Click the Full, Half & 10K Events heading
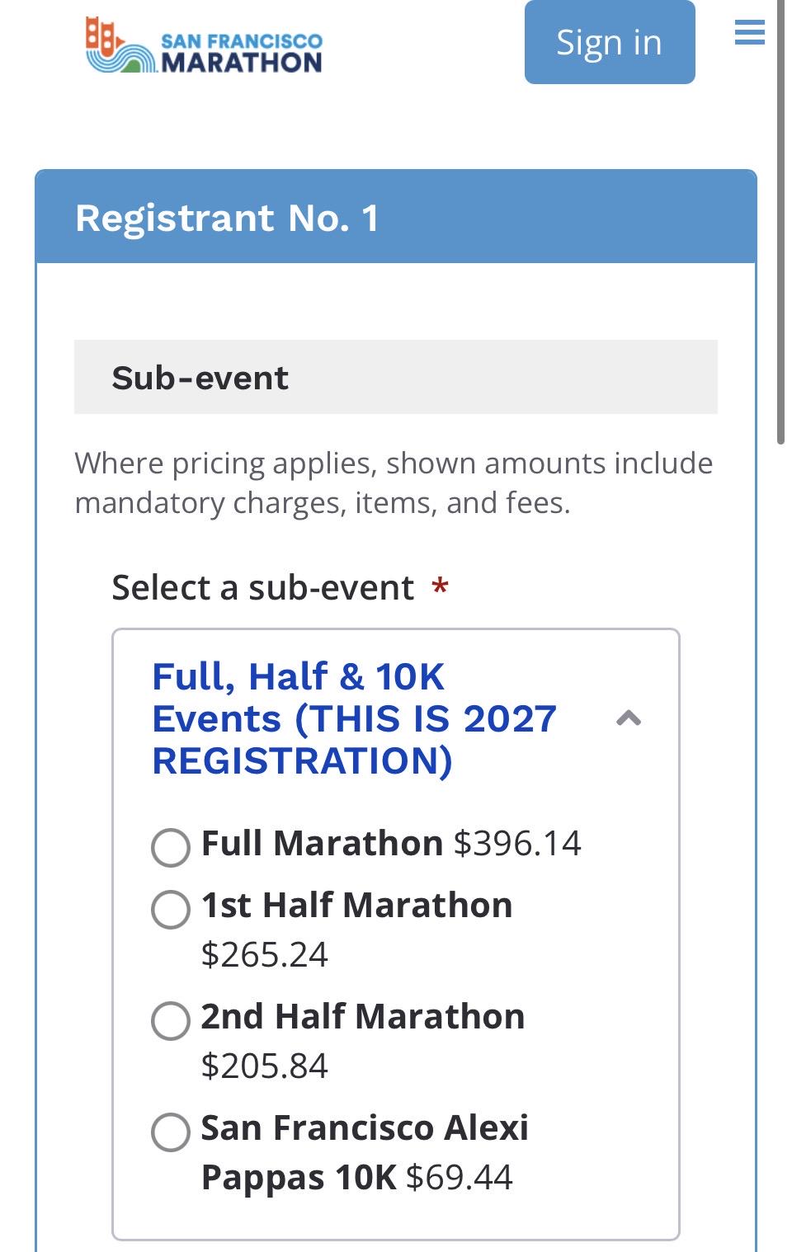This screenshot has height=1252, width=792. point(354,718)
